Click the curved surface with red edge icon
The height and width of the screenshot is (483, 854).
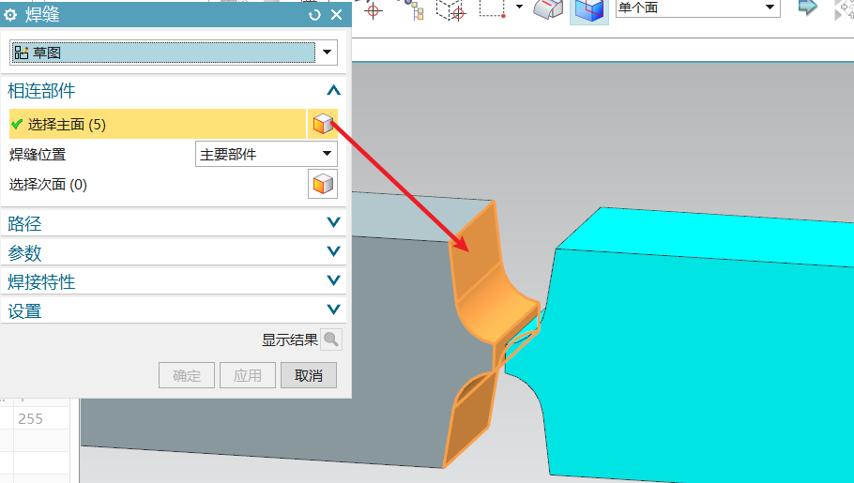[x=547, y=9]
